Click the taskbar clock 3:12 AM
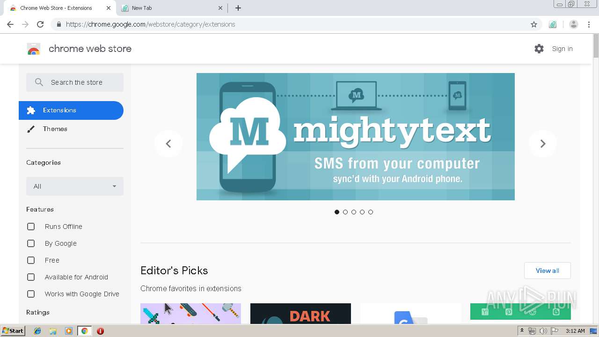The height and width of the screenshot is (337, 599). 575,331
